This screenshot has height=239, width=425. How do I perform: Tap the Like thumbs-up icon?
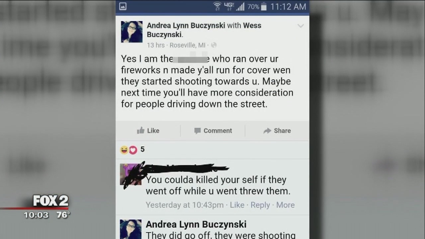coord(141,130)
